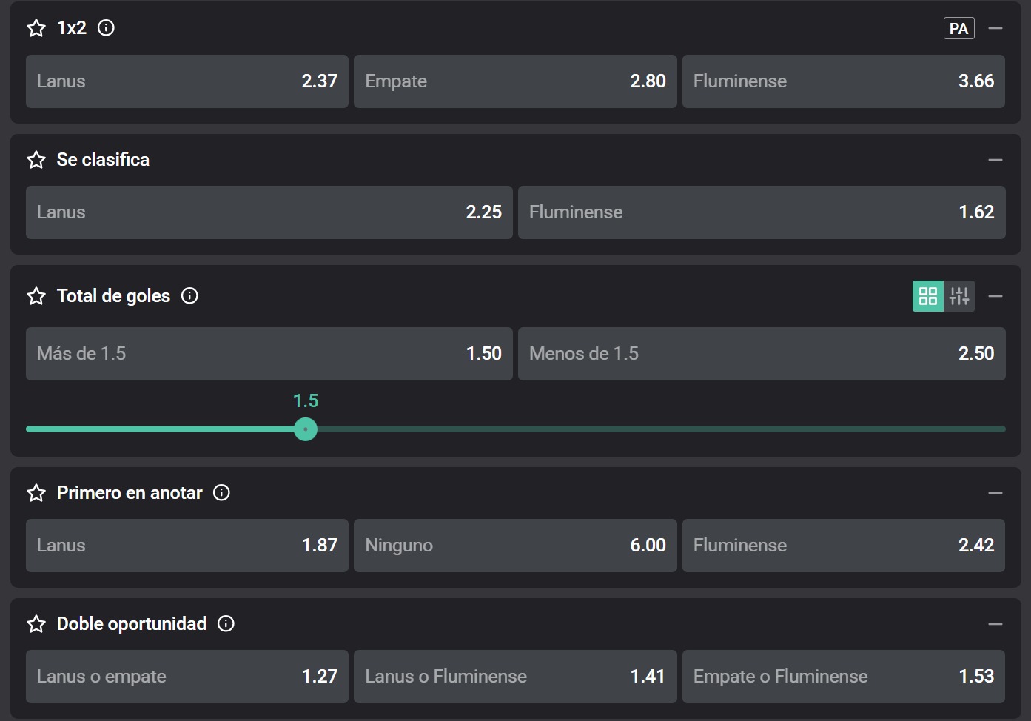The width and height of the screenshot is (1031, 721).
Task: Star the Primero en anotar market
Action: 36,493
